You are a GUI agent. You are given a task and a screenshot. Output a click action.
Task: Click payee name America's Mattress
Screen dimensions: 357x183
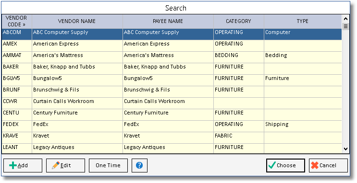149,55
